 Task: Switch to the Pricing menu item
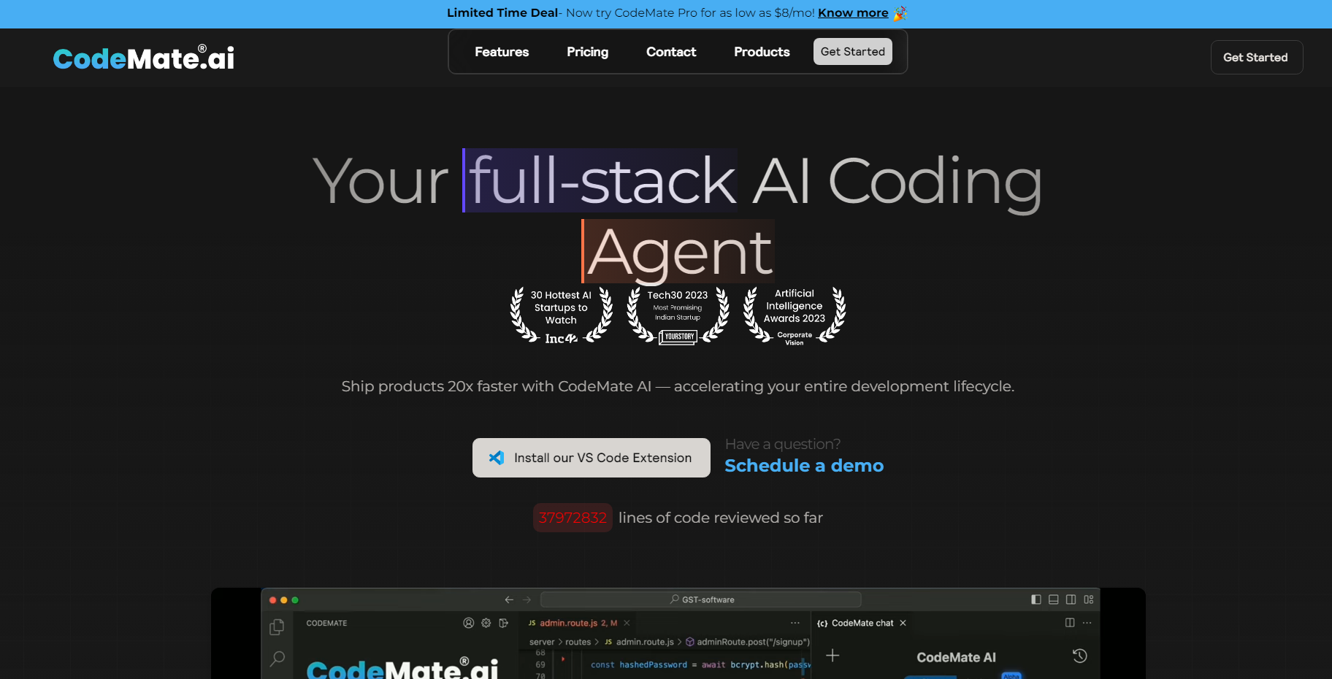(587, 51)
